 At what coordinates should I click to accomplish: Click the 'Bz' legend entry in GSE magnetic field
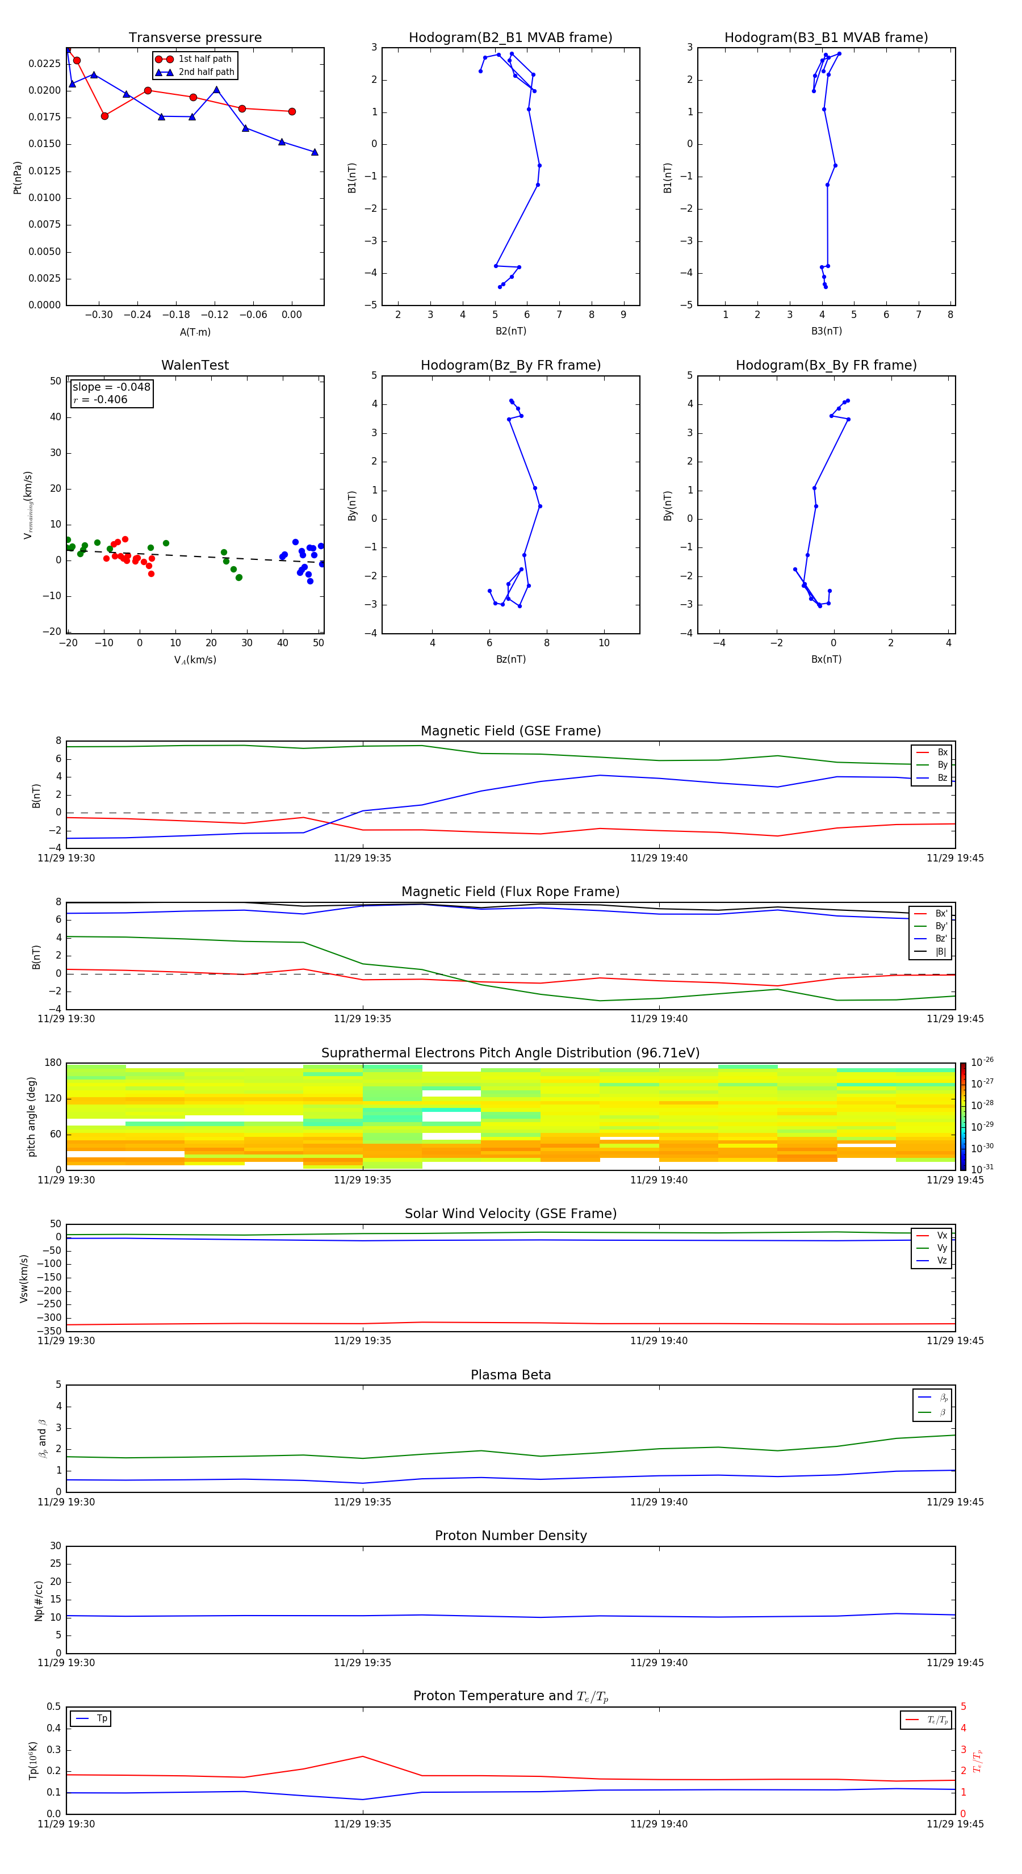tap(932, 777)
